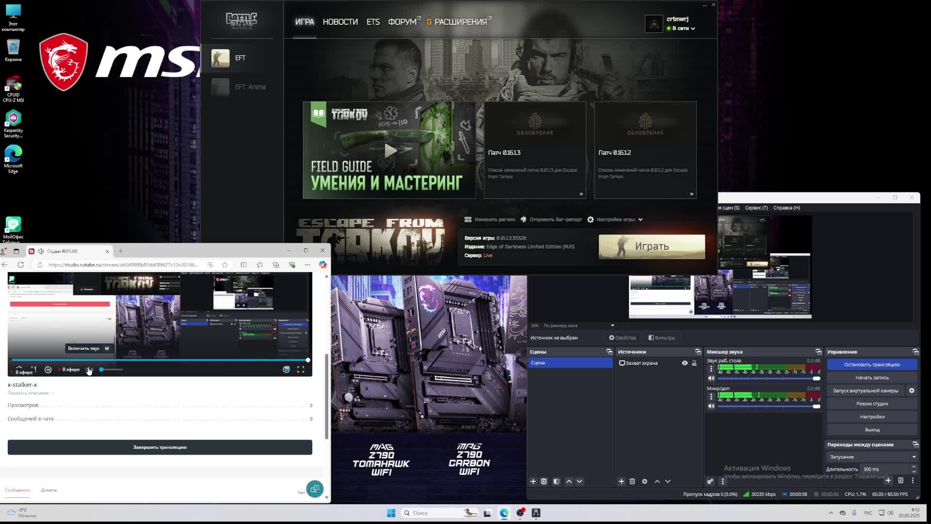Refresh the RUTUBE studio page
This screenshot has width=931, height=524.
pos(20,265)
